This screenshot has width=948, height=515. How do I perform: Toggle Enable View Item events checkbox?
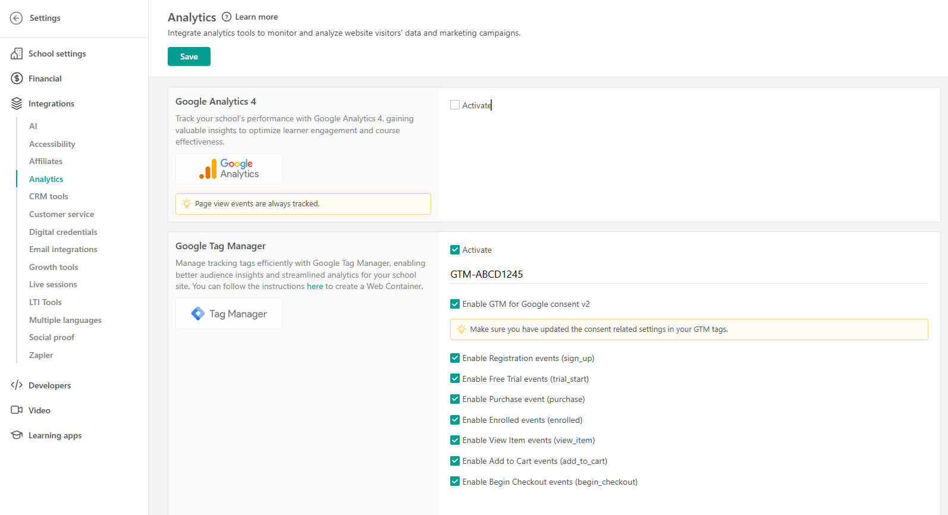click(455, 440)
